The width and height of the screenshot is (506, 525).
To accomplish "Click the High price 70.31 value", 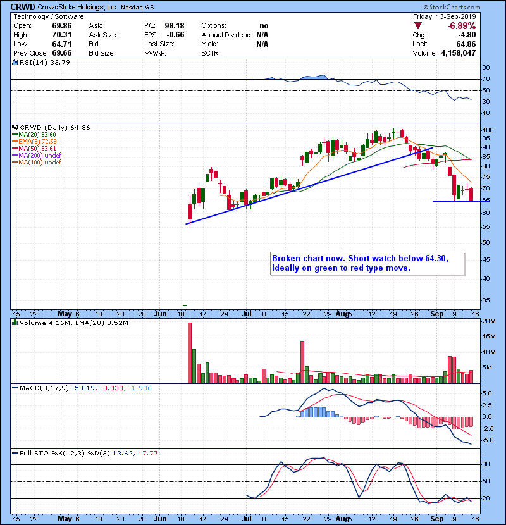I will (62, 35).
